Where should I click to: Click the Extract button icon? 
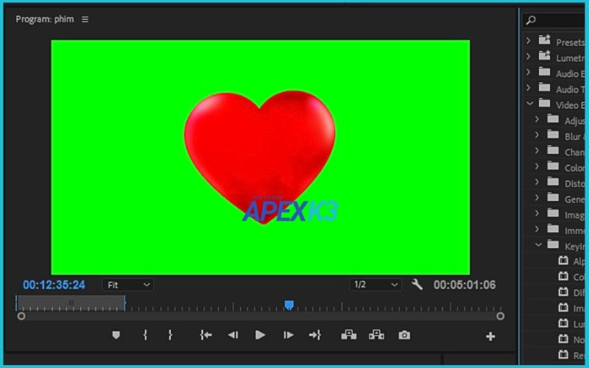376,335
